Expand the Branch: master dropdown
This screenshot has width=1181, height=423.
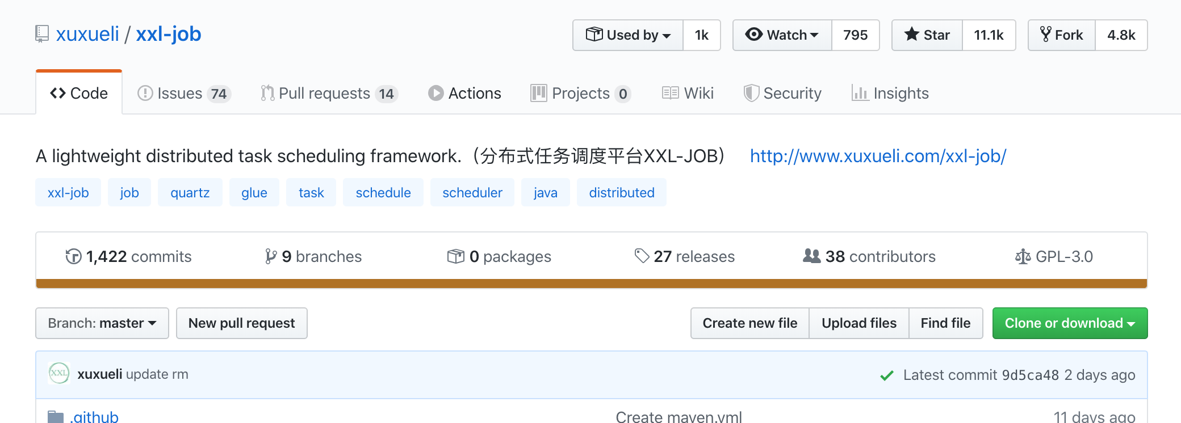point(102,323)
